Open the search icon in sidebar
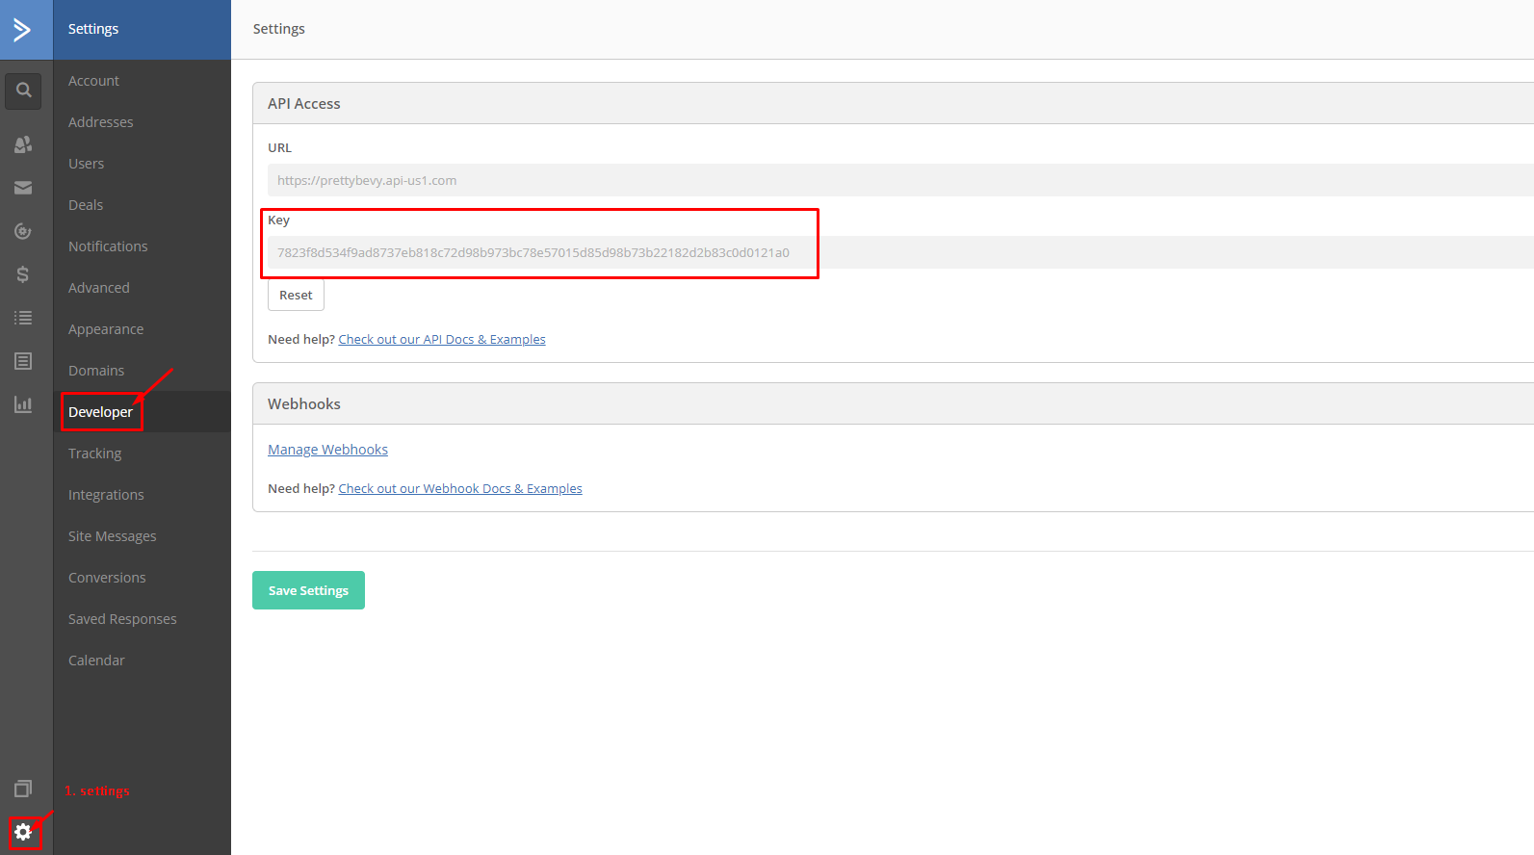The height and width of the screenshot is (855, 1534). pyautogui.click(x=23, y=91)
